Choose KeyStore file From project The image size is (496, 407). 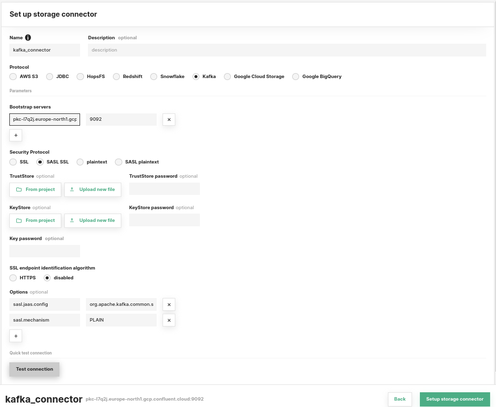point(35,220)
